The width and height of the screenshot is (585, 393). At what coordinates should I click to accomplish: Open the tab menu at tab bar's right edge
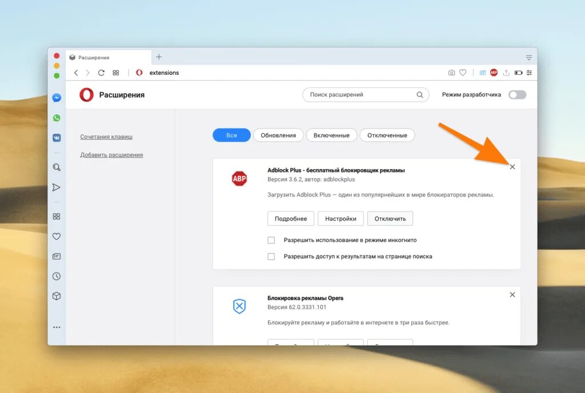(x=528, y=57)
